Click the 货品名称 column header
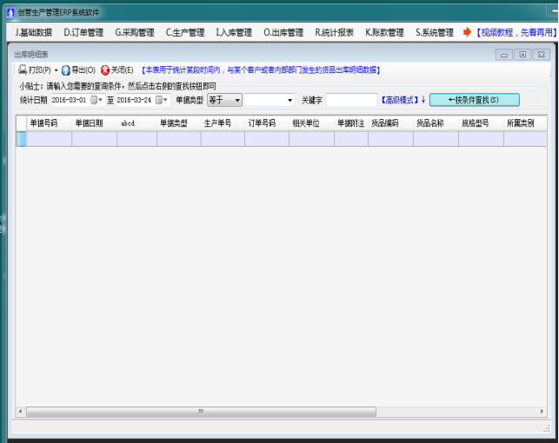Screen dimensions: 559x443 pyautogui.click(x=430, y=123)
